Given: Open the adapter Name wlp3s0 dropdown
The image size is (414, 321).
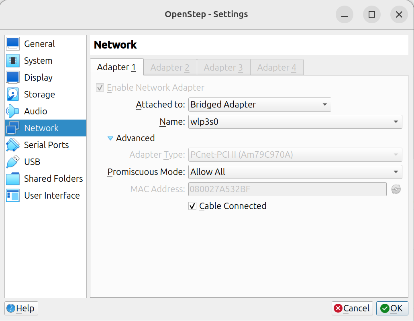Looking at the screenshot, I should pyautogui.click(x=295, y=122).
